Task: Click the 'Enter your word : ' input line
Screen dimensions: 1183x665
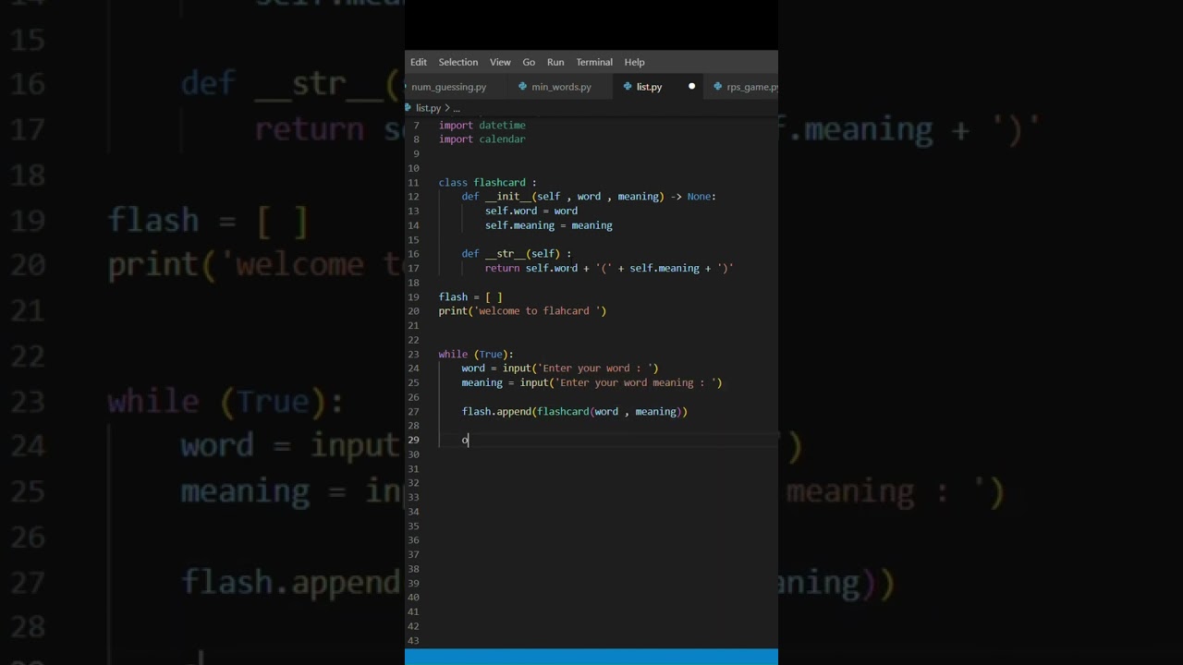Action: [x=560, y=369]
